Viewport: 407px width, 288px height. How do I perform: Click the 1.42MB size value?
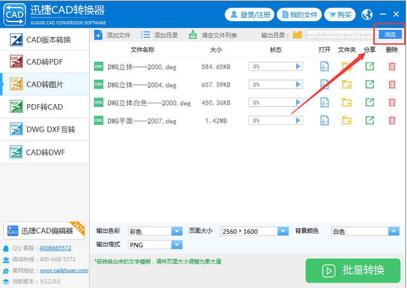click(x=216, y=121)
